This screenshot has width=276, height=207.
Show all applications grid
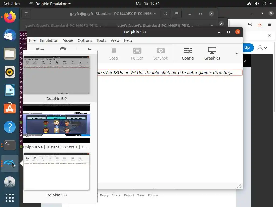[10, 198]
